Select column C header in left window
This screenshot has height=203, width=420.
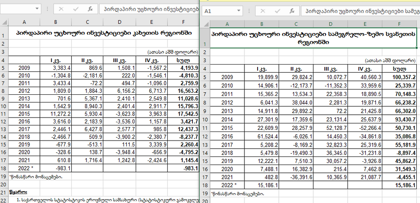click(87, 22)
